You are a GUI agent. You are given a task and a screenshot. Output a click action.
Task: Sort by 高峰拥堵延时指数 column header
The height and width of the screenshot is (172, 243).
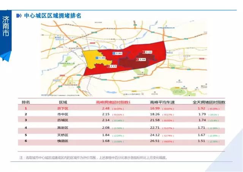113,102
